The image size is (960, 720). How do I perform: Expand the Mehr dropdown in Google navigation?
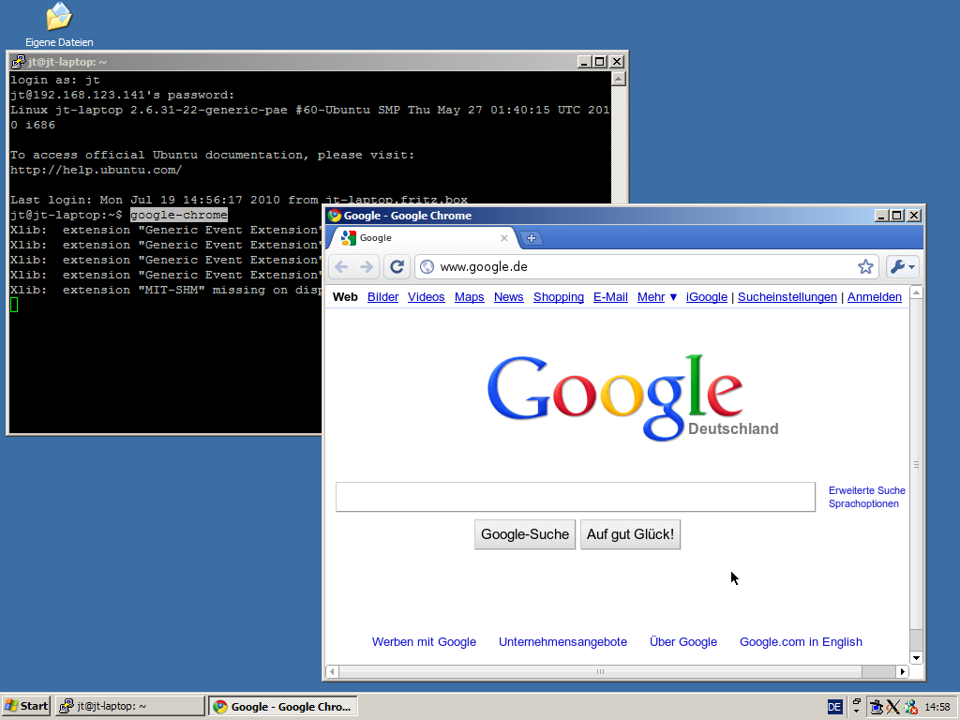pyautogui.click(x=657, y=297)
